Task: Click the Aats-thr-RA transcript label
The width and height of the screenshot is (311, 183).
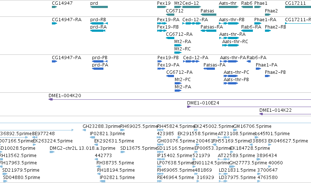Action: 232,34
